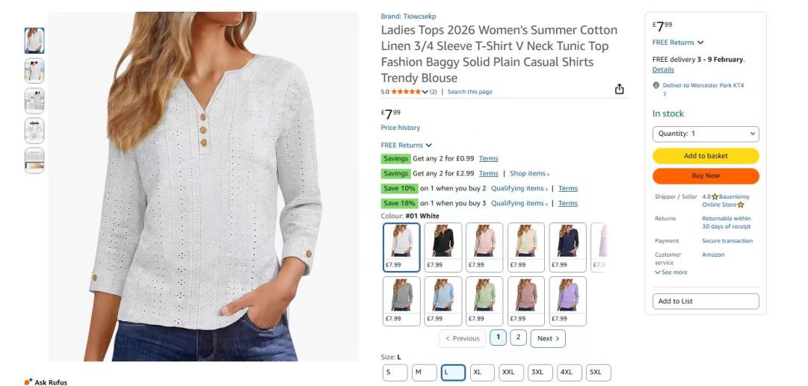Select size 5XL
Screen dimensions: 808x386
[598, 373]
